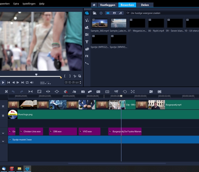The image size is (199, 172).
Task: Open the Sound library panel icon
Action: coord(87,20)
